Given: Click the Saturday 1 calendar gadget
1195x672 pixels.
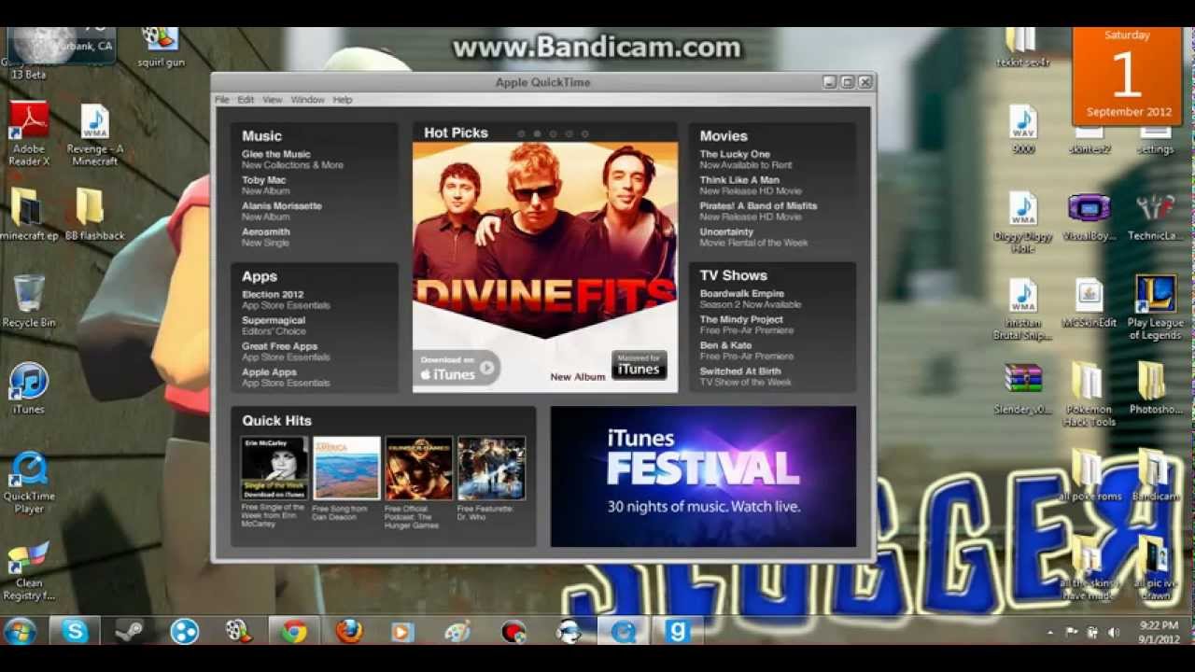Looking at the screenshot, I should 1127,76.
